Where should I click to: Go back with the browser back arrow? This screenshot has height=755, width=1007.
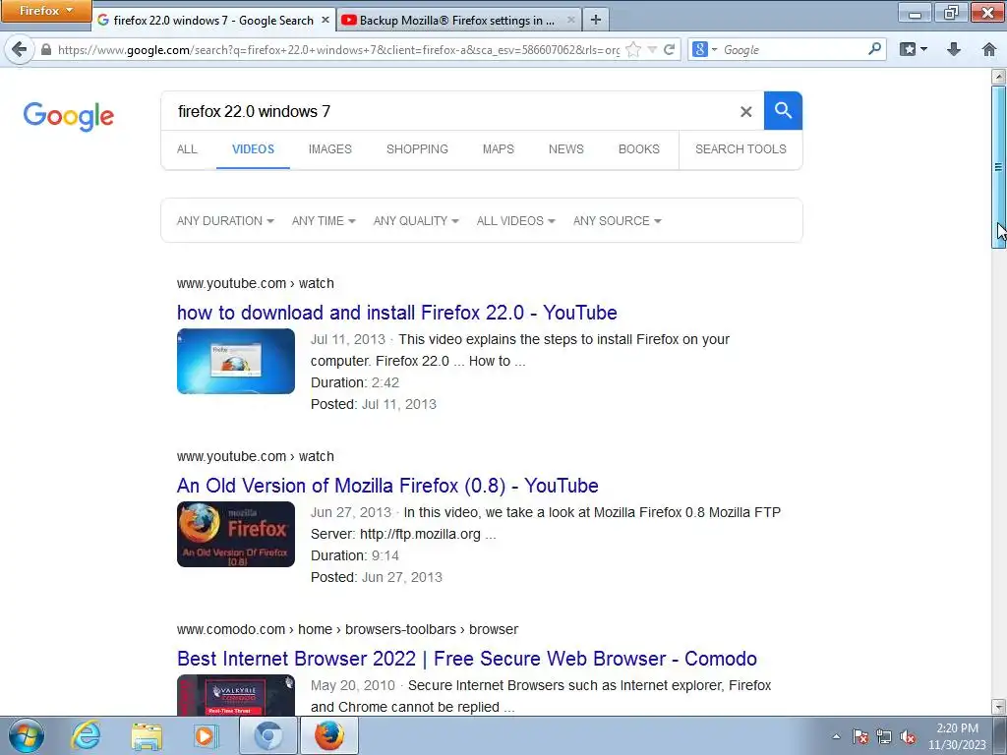tap(20, 49)
